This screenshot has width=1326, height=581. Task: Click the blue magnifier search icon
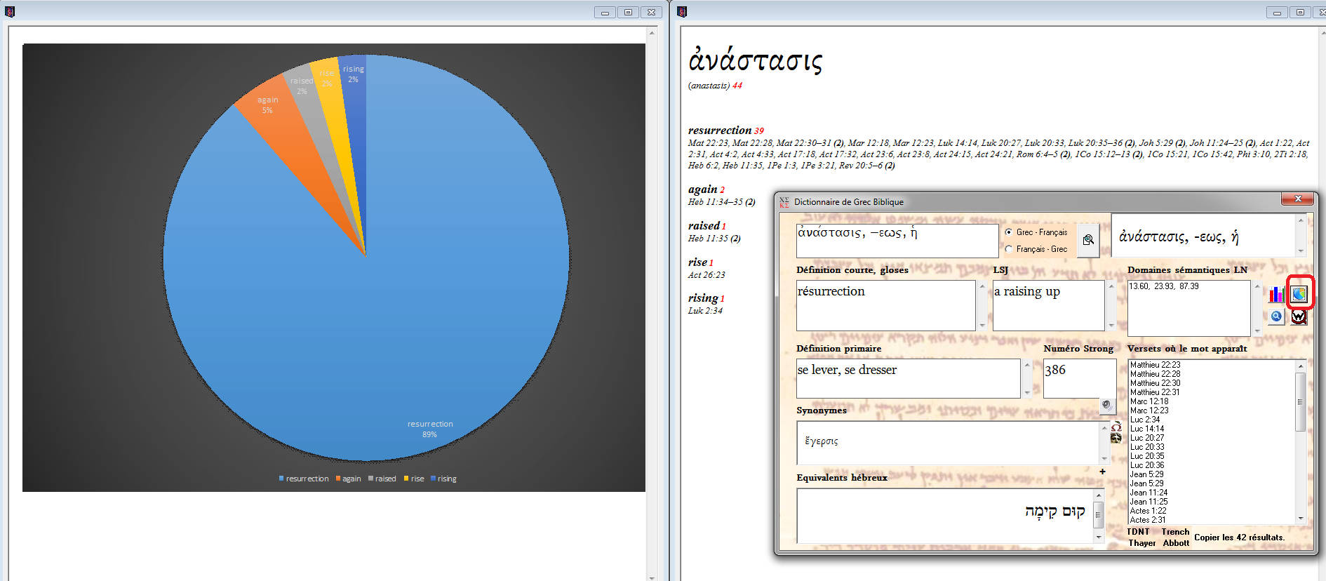[x=1276, y=316]
